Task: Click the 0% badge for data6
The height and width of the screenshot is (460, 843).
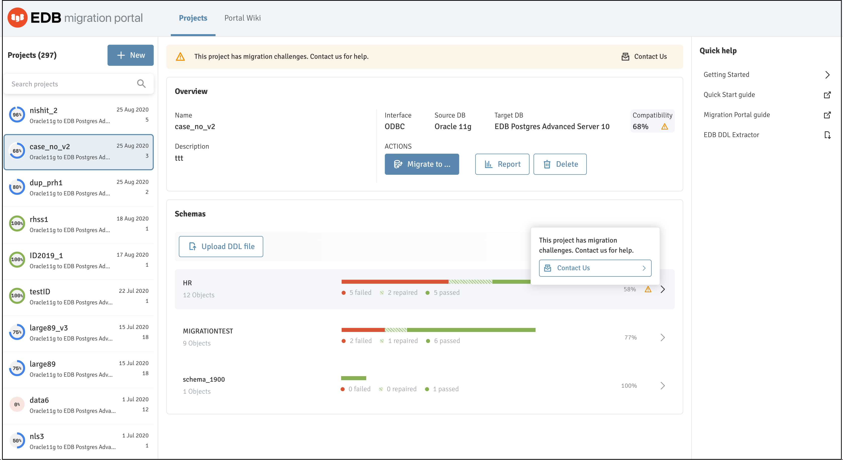Action: (x=17, y=404)
